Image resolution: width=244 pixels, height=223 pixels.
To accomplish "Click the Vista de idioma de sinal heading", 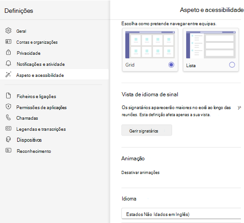I will pos(150,94).
